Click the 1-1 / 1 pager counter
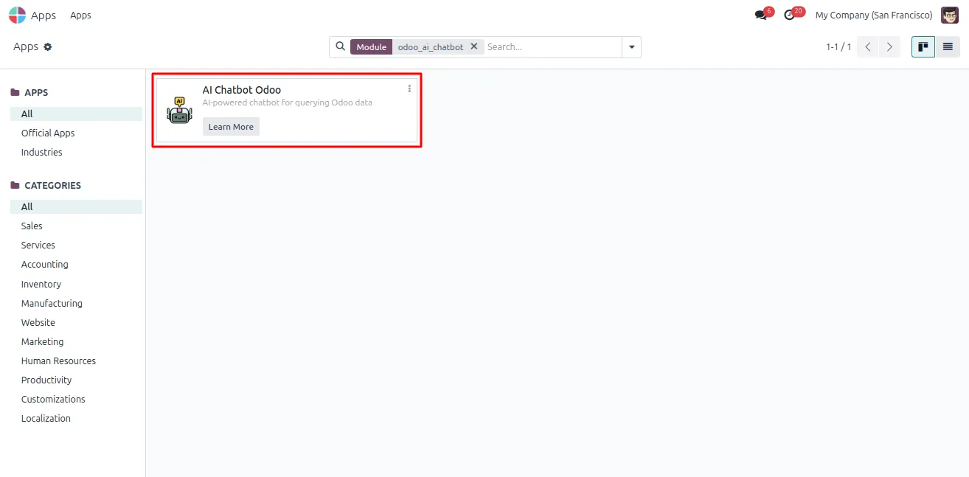Viewport: 969px width, 477px height. [838, 47]
